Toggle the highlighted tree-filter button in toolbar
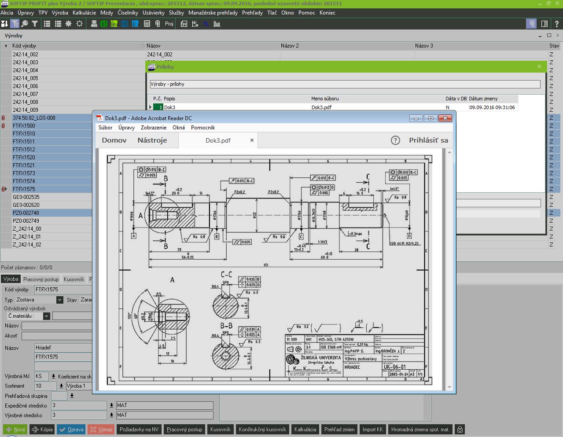This screenshot has width=563, height=437. (15, 24)
